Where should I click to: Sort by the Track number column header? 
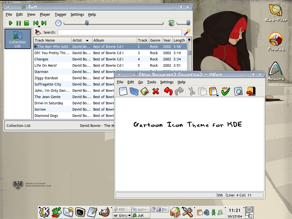143,40
